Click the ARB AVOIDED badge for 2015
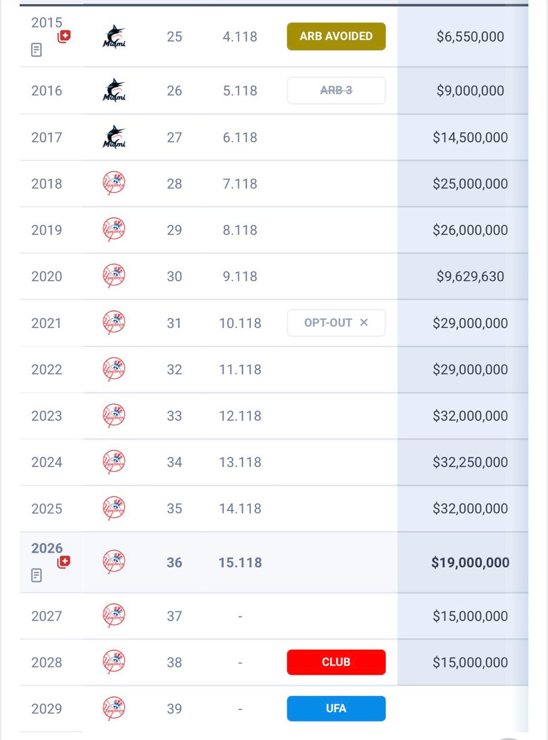Screen dimensions: 548x740 (x=336, y=36)
